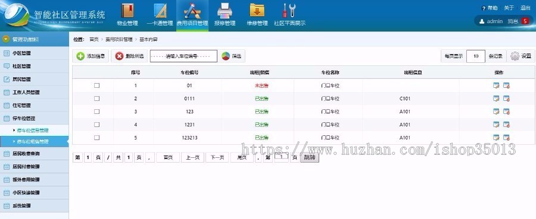536x219 pixels.
Task: Expand 居民付费管理 in the sidebar
Action: coord(34,167)
